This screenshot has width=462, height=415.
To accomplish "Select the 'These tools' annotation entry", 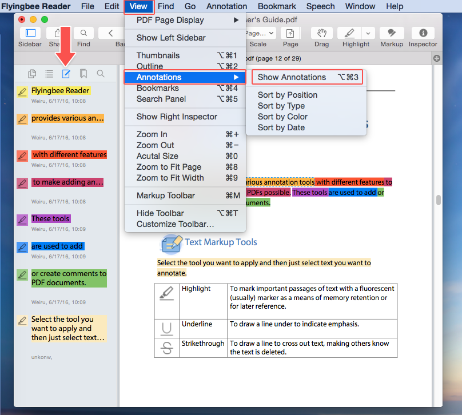I will (51, 218).
